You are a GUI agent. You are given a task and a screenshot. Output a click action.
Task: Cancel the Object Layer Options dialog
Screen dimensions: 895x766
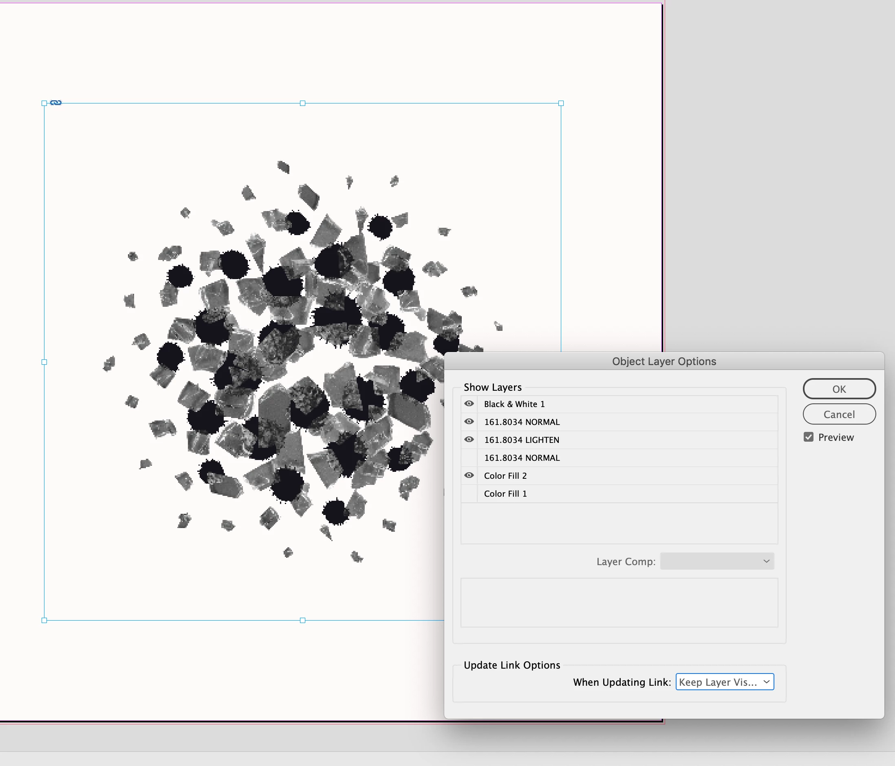839,414
